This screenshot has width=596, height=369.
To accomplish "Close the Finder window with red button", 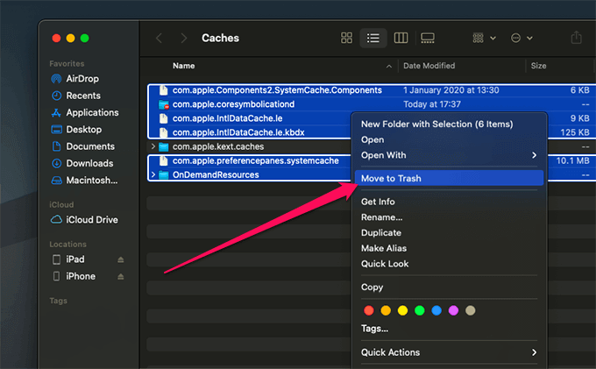I will pos(56,38).
